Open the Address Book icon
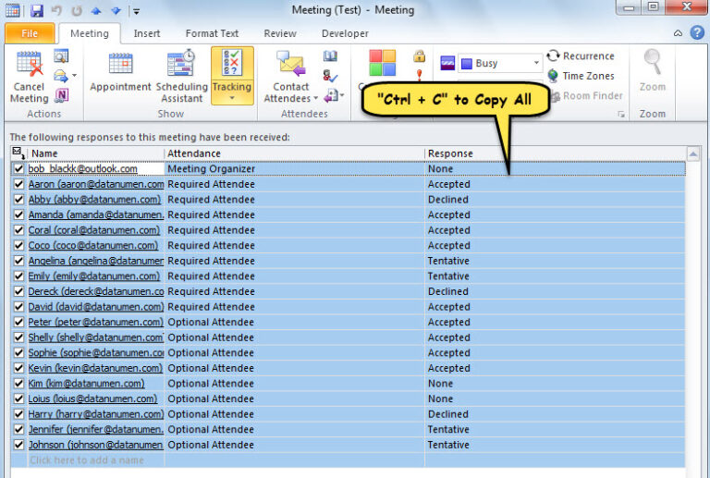Image resolution: width=710 pixels, height=478 pixels. (x=330, y=55)
